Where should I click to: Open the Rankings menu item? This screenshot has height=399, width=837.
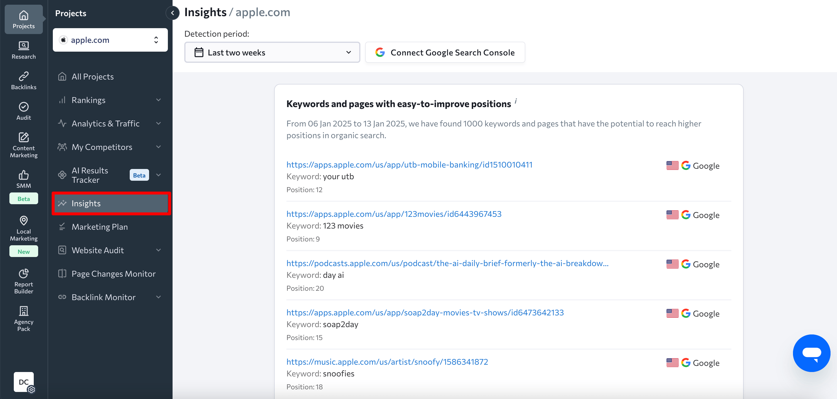(x=110, y=100)
